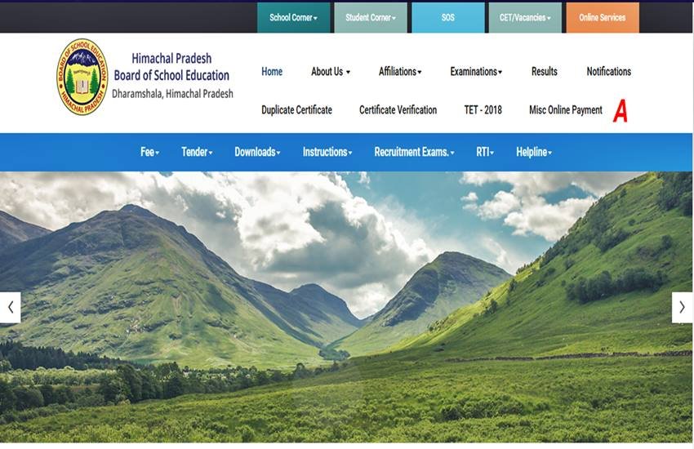Open the Results page
Viewport: 694px width, 449px height.
coord(544,72)
